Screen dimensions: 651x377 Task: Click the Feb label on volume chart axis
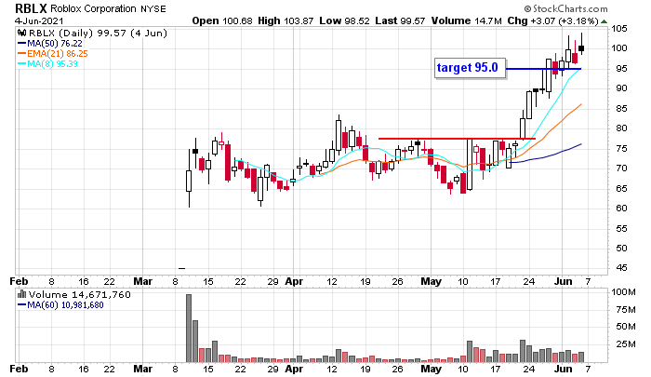(x=19, y=369)
